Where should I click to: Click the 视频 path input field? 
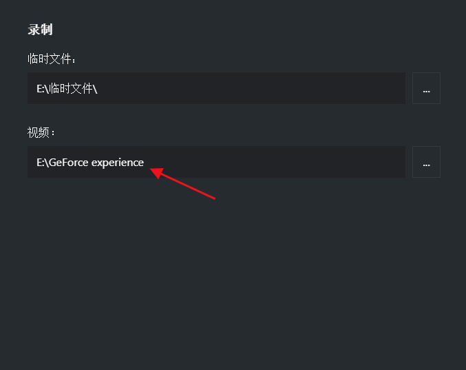[216, 162]
